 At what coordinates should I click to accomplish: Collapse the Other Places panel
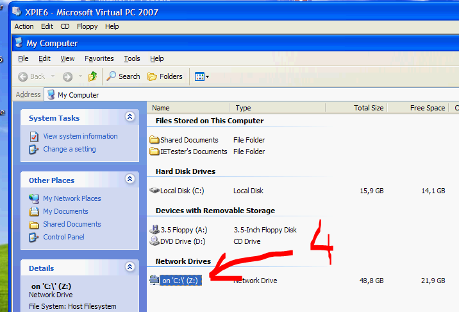tap(130, 179)
